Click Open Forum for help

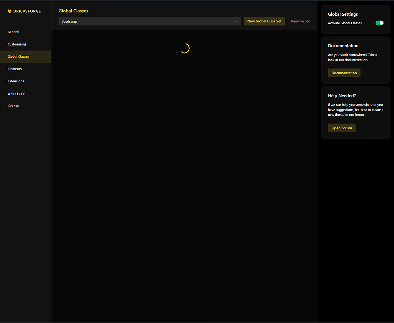(342, 128)
